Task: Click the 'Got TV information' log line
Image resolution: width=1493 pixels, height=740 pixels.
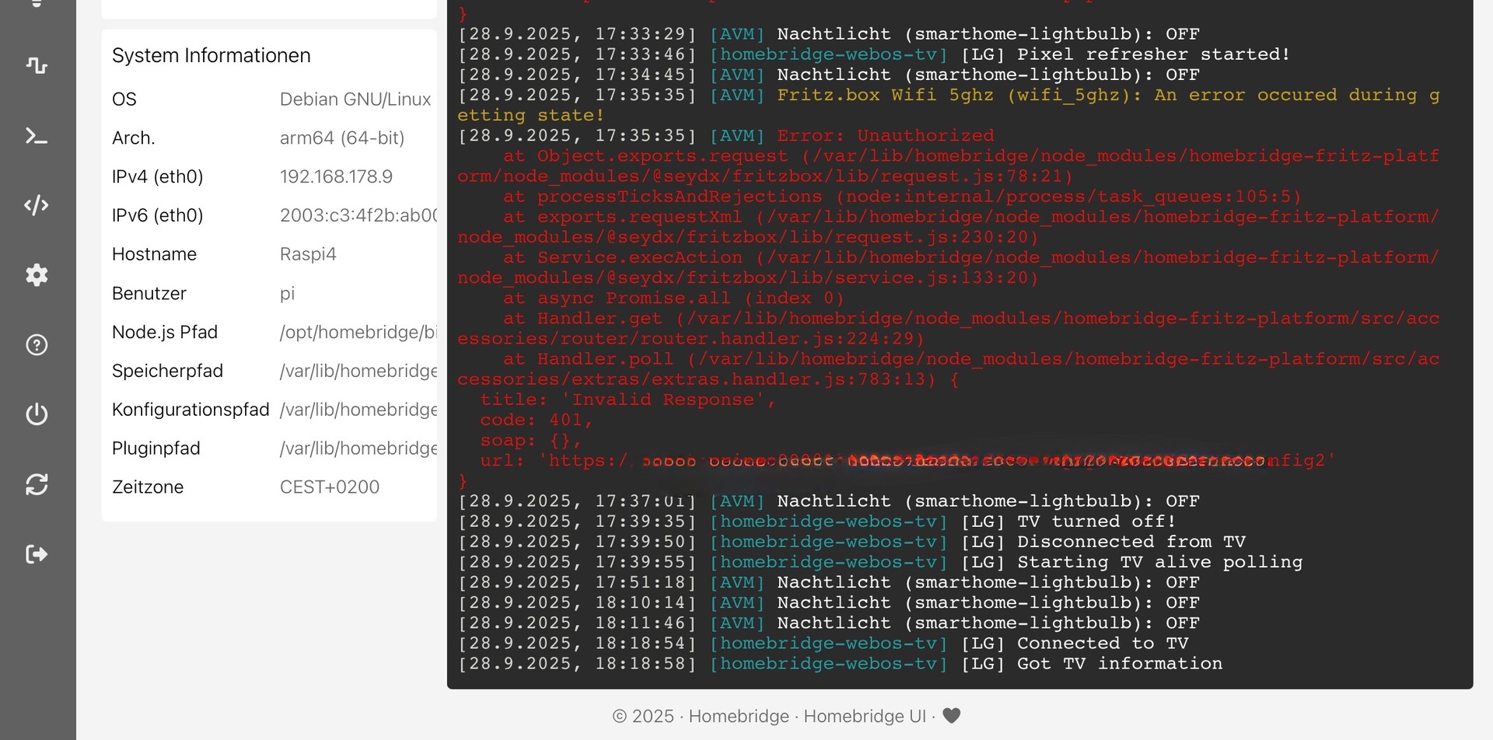Action: tap(1119, 664)
